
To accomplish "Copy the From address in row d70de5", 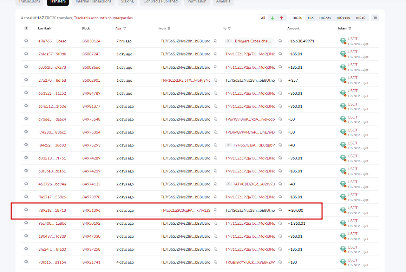I will point(215,119).
